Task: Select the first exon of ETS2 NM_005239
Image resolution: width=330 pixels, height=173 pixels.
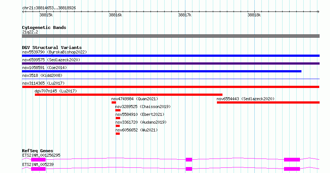Action: (38, 169)
